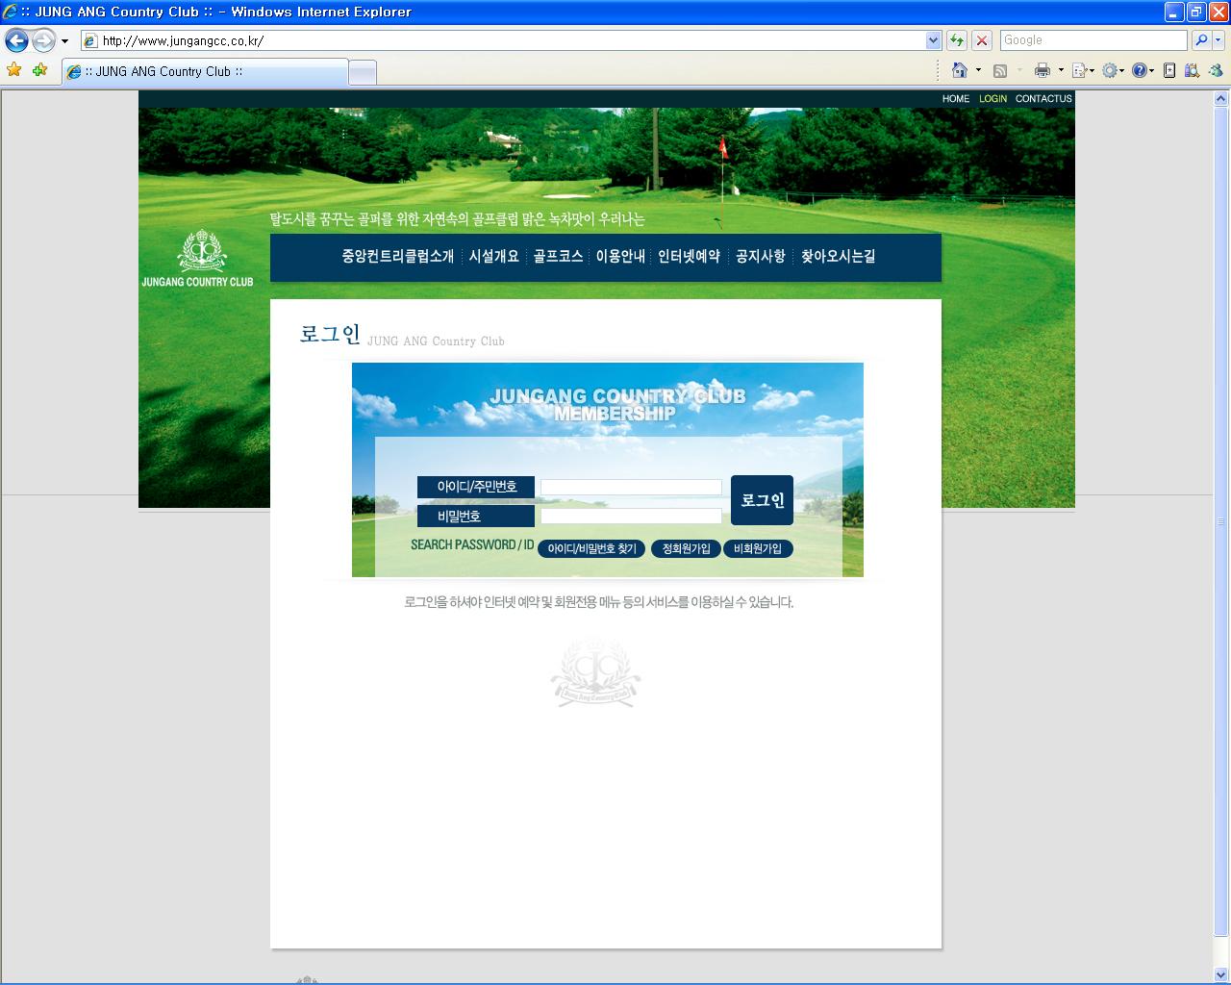Click the magnifier search icon
Viewport: 1231px width, 985px height.
point(1201,40)
